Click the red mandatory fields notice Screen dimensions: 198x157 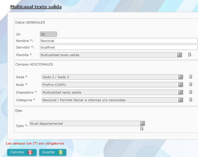[35, 143]
